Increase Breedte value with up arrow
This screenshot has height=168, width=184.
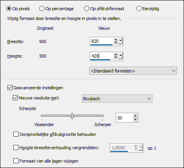[x=116, y=40]
